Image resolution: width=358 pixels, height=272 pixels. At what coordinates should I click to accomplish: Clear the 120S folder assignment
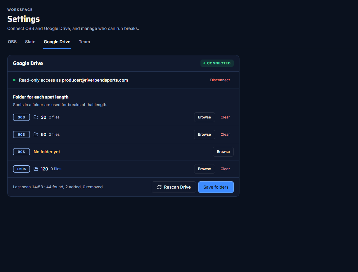click(225, 169)
